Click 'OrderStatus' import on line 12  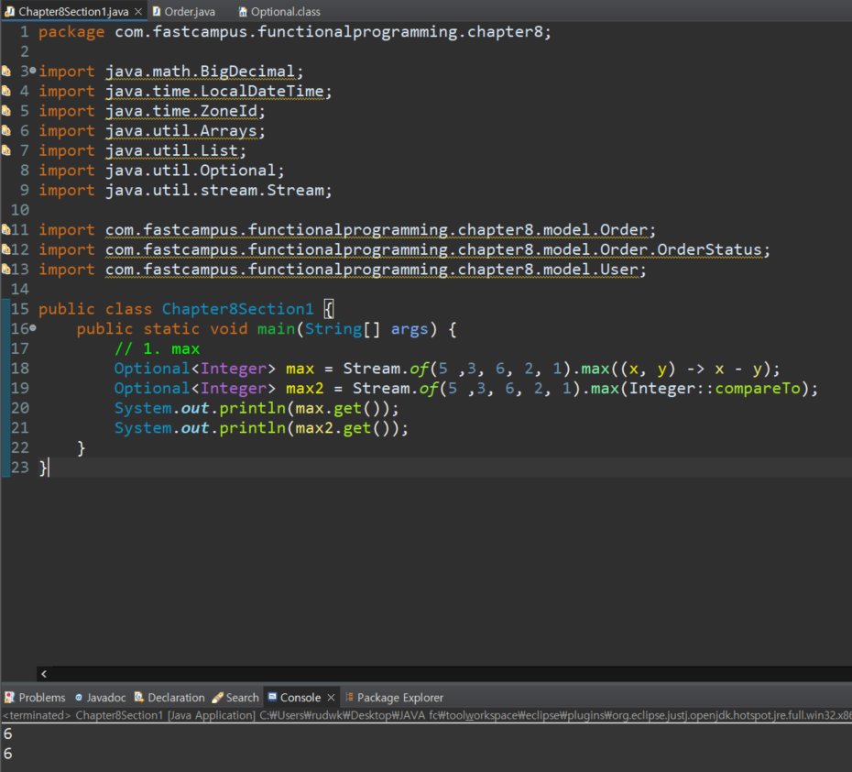[x=709, y=249]
